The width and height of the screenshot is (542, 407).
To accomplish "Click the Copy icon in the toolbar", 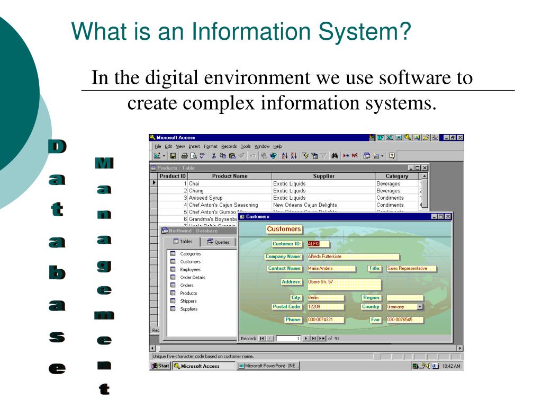I will click(223, 156).
